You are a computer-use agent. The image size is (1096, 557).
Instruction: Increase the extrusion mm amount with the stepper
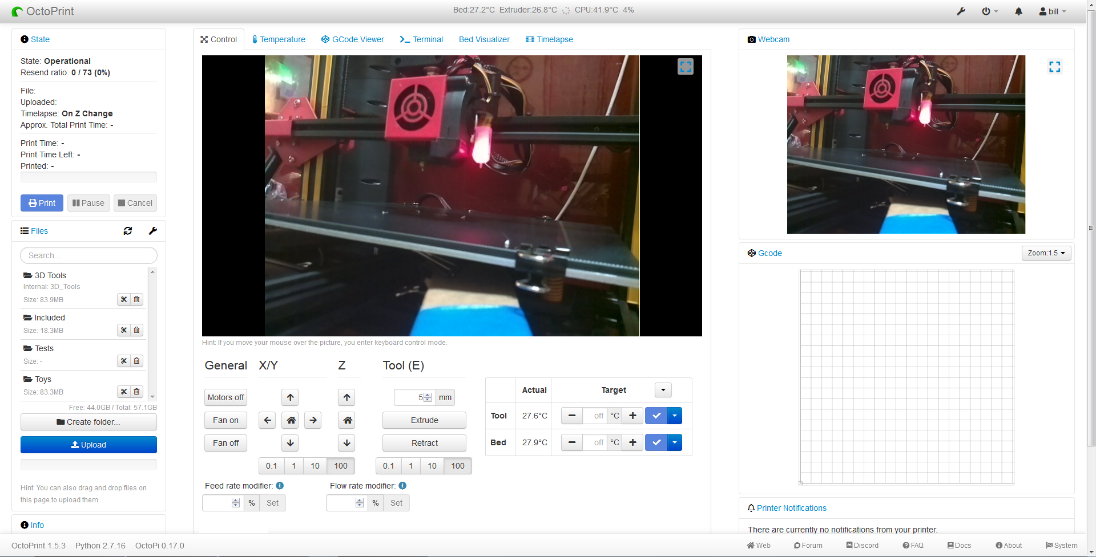[429, 395]
